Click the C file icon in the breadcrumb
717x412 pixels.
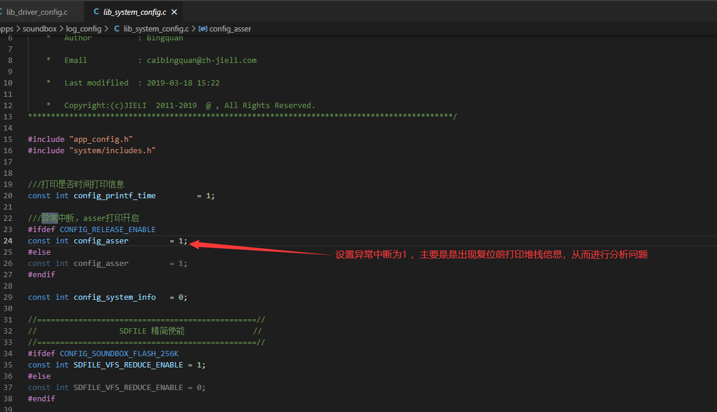coord(117,28)
